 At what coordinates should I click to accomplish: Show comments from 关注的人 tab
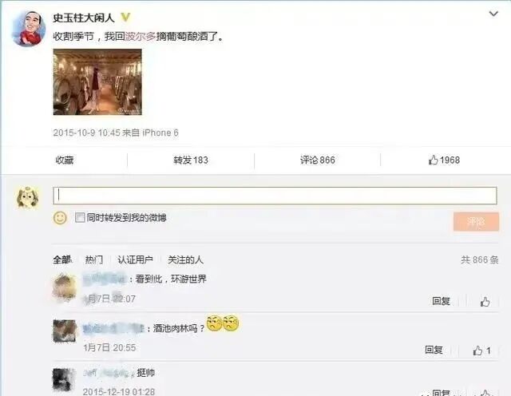coord(185,259)
